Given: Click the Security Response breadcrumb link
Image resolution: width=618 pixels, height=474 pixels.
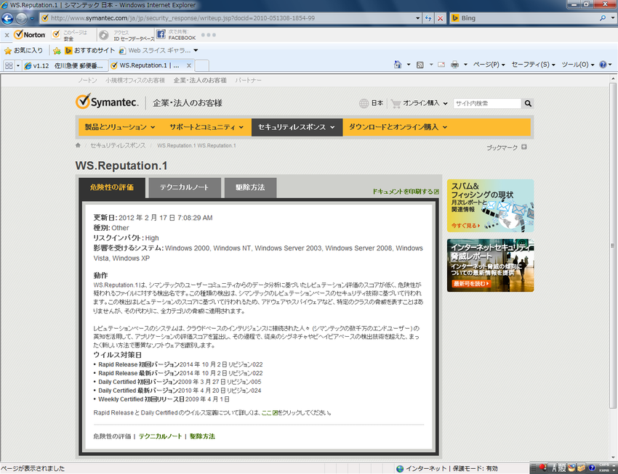Looking at the screenshot, I should click(118, 146).
